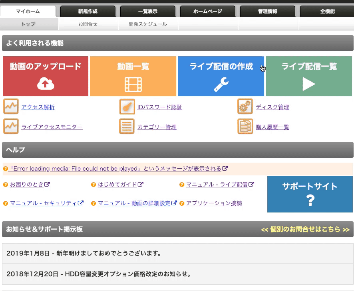The width and height of the screenshot is (354, 291).
Task: Select the お問合せ sub-tab
Action: point(88,24)
